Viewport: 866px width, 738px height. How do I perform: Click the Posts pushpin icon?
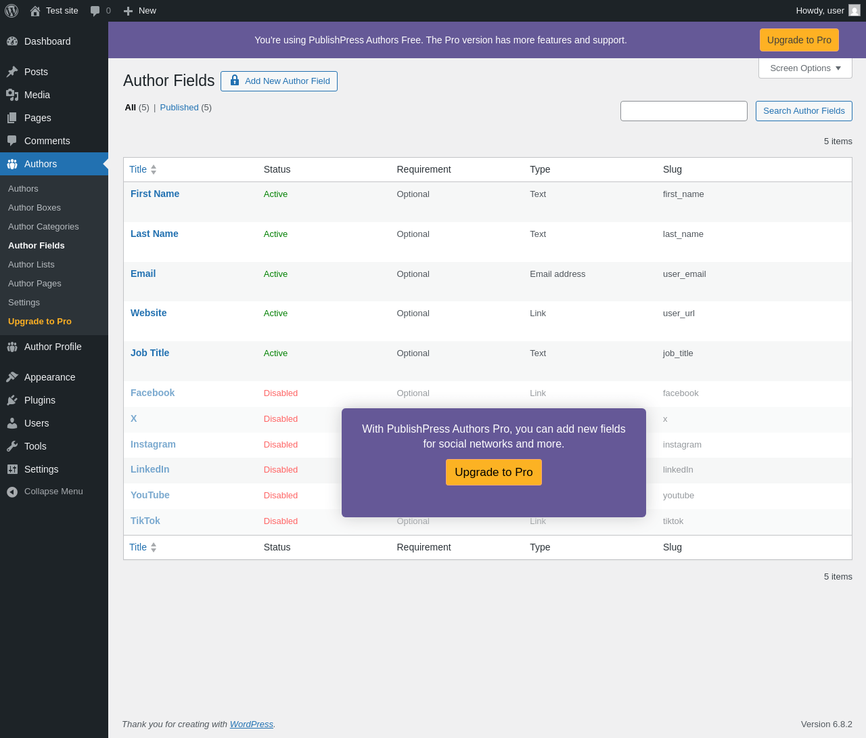point(12,72)
